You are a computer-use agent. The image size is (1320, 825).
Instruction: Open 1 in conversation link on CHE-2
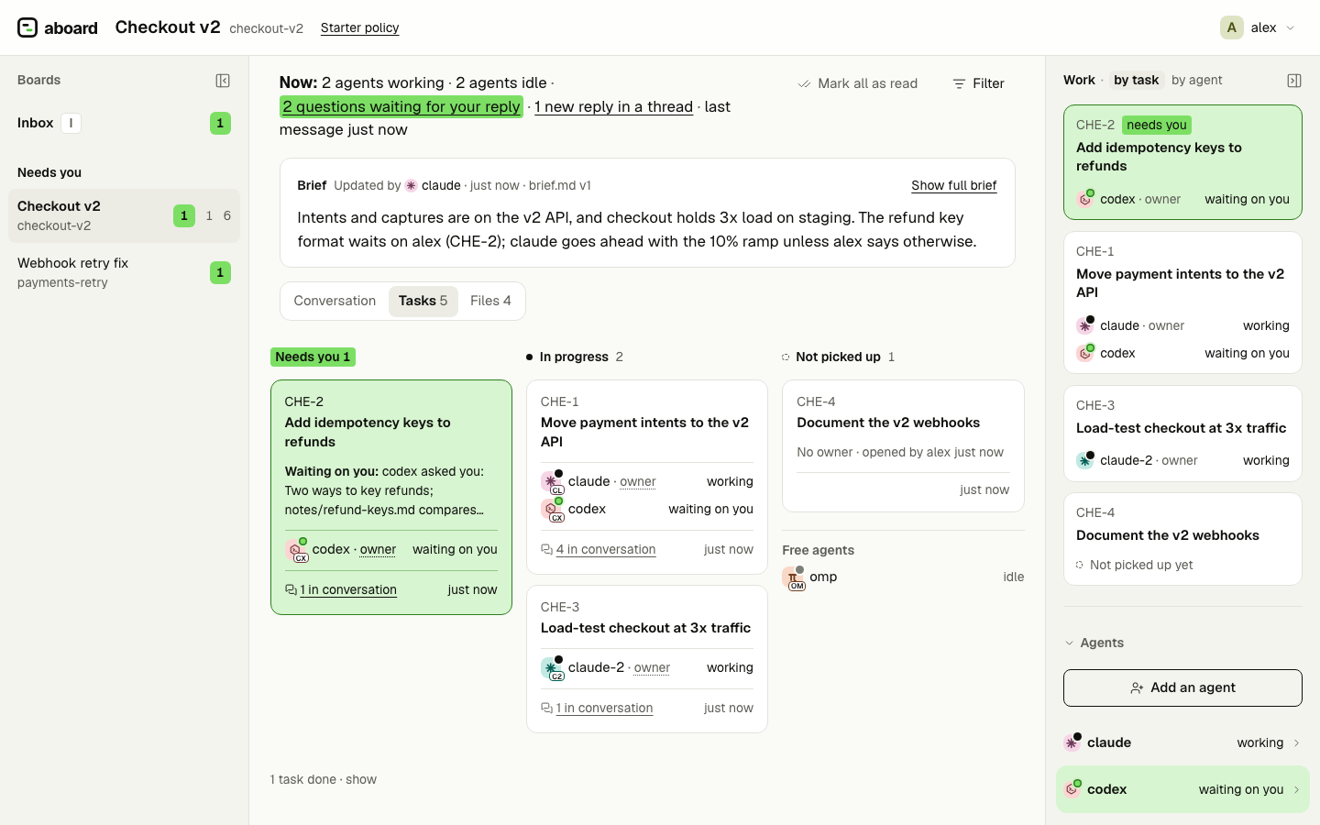click(x=348, y=589)
